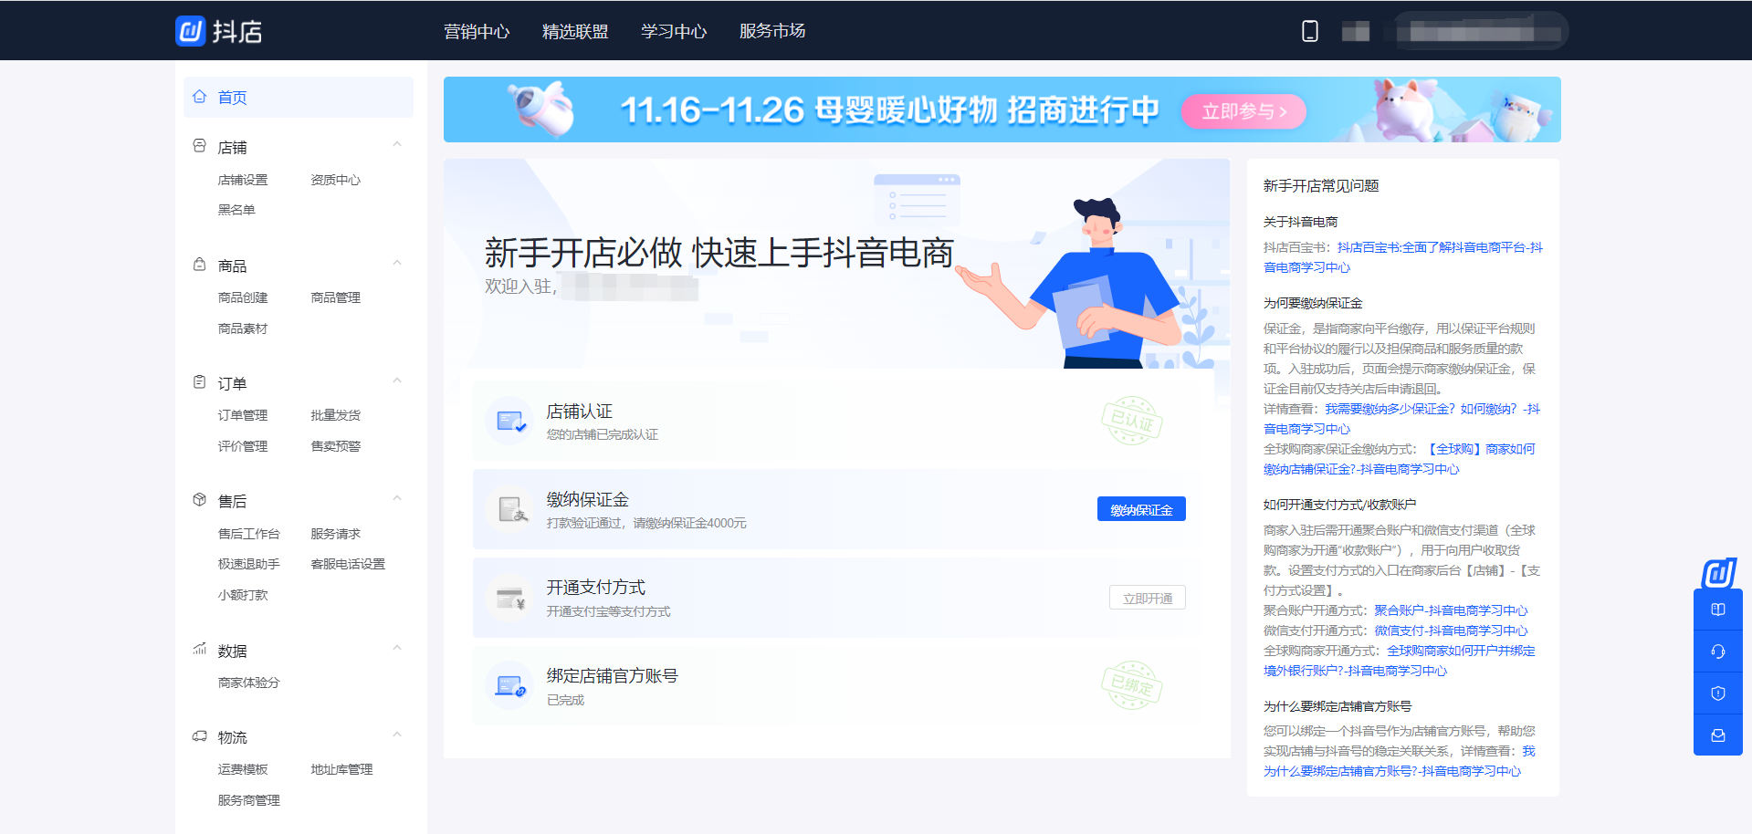Open the 【全球购】商家如何缴纳店铺保证金 link
This screenshot has height=834, width=1752.
click(x=1400, y=459)
